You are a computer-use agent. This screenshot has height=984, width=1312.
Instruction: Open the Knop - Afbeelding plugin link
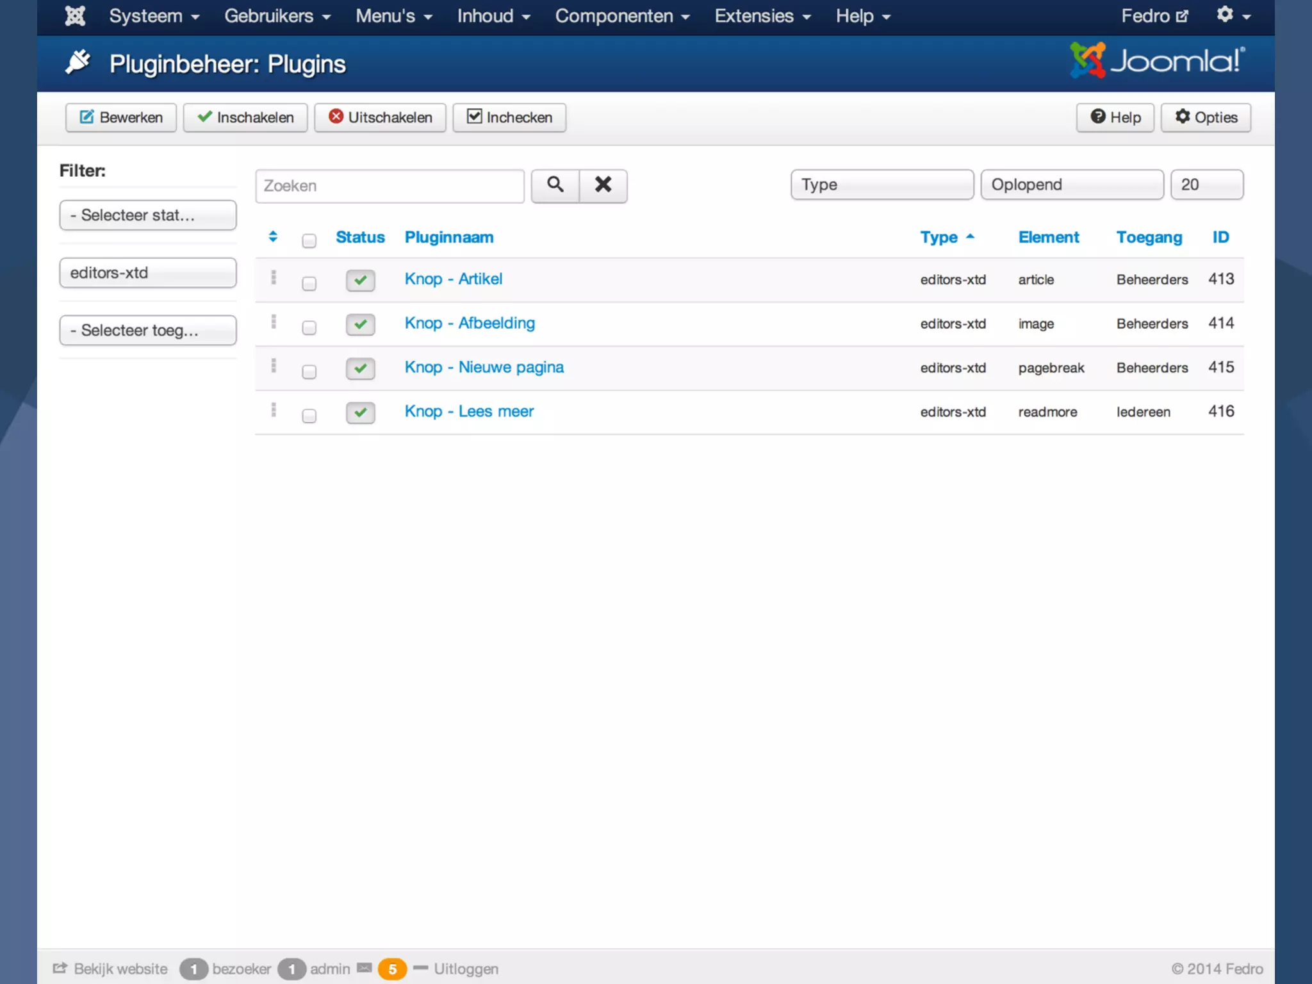[470, 323]
